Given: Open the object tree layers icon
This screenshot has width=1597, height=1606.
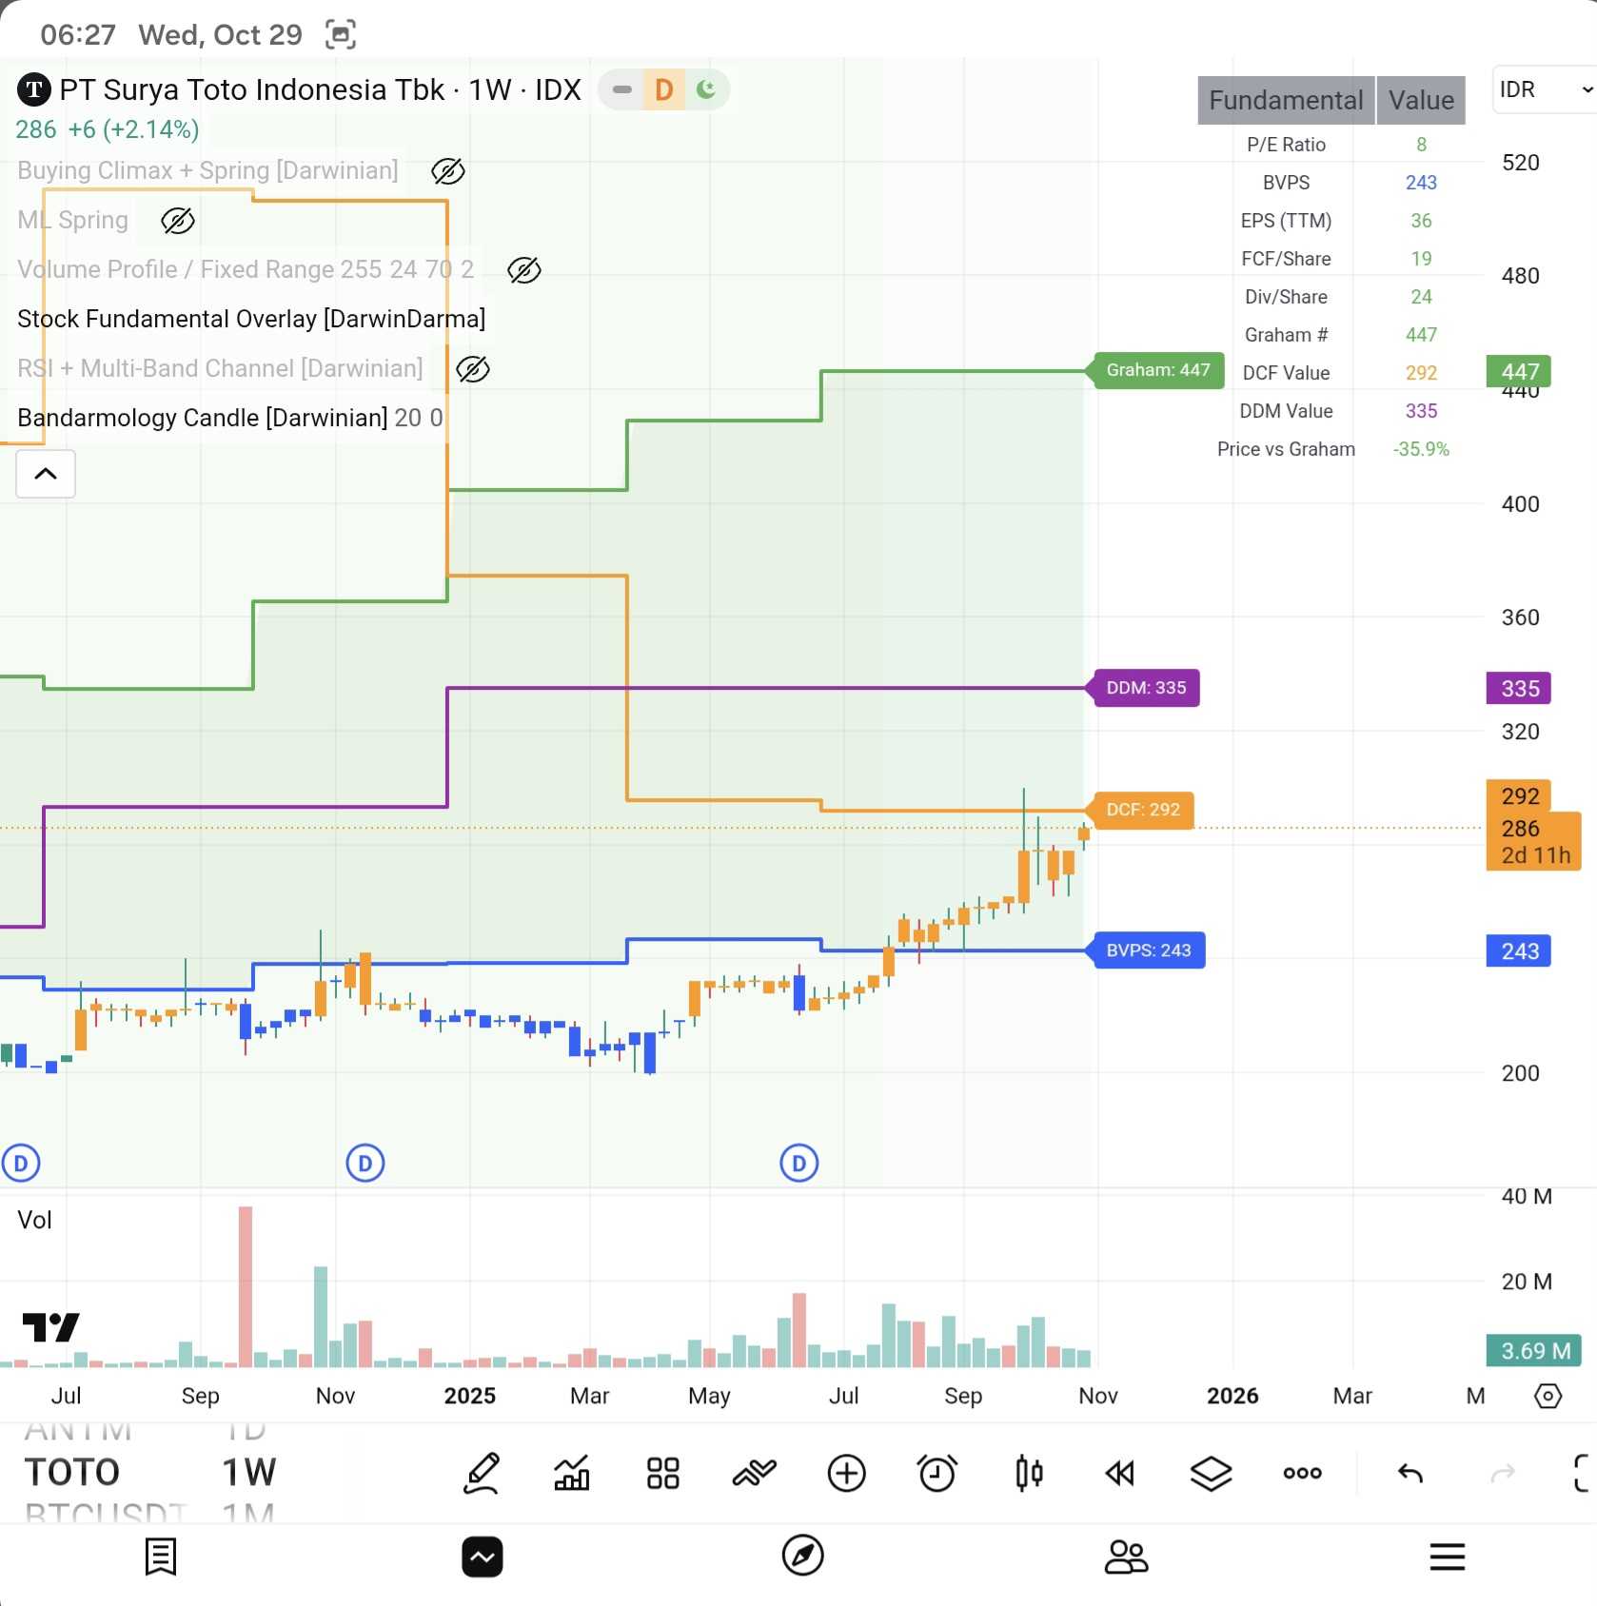Looking at the screenshot, I should click(1211, 1473).
